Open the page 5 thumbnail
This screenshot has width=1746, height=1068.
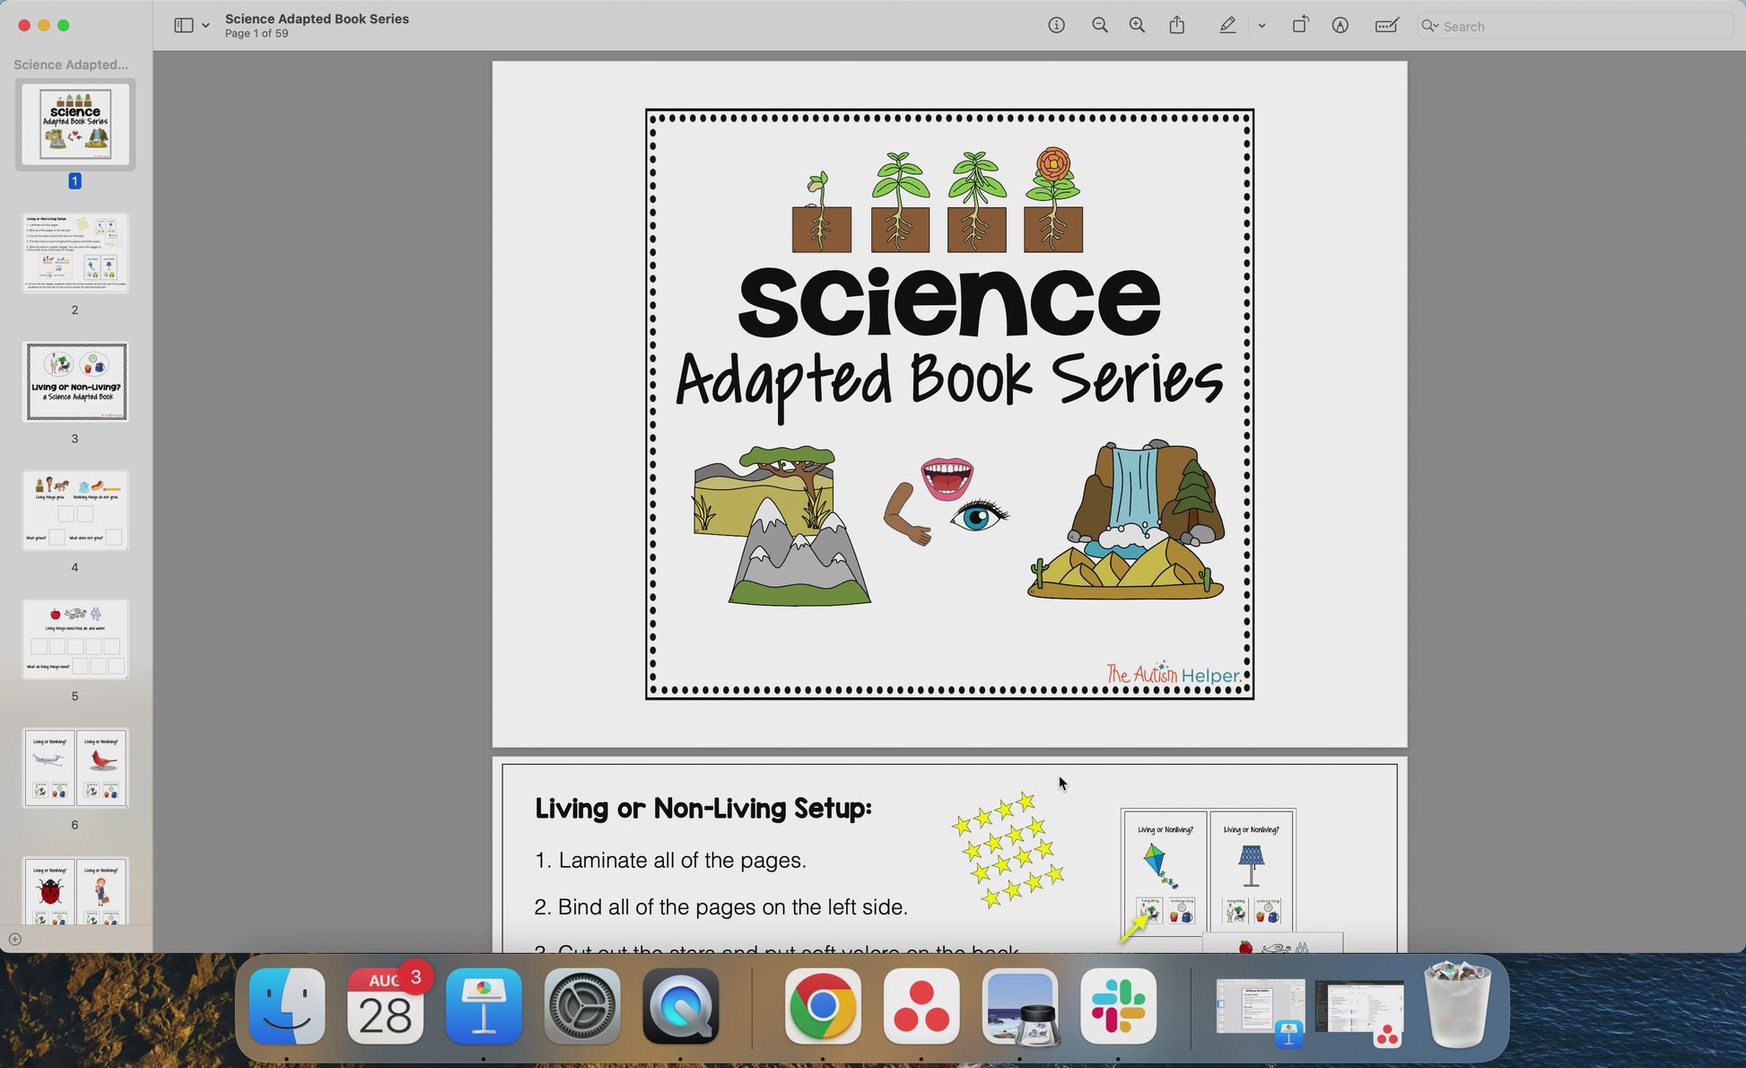tap(75, 639)
